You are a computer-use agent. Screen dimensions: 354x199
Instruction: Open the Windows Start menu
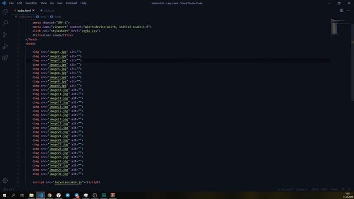click(x=4, y=195)
